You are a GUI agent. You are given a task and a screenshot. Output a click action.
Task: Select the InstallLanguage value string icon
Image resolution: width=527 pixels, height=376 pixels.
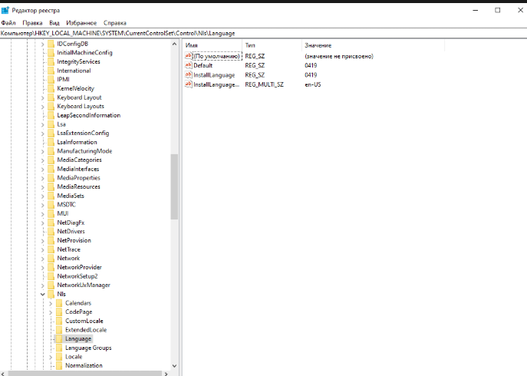(189, 74)
